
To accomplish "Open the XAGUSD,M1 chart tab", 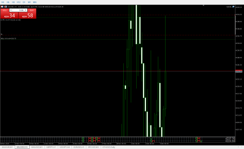I will click(x=37, y=147).
